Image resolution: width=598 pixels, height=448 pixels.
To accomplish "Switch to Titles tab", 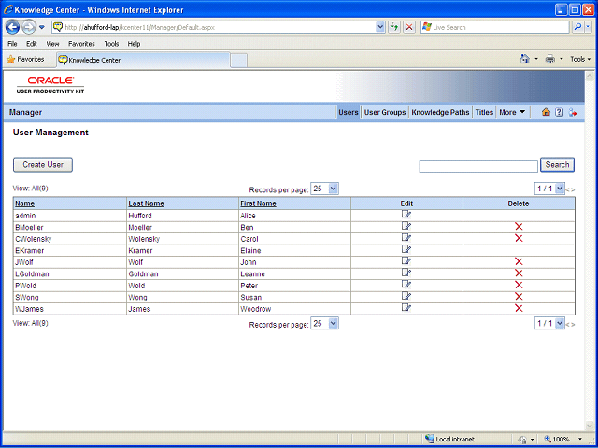I will [x=484, y=112].
